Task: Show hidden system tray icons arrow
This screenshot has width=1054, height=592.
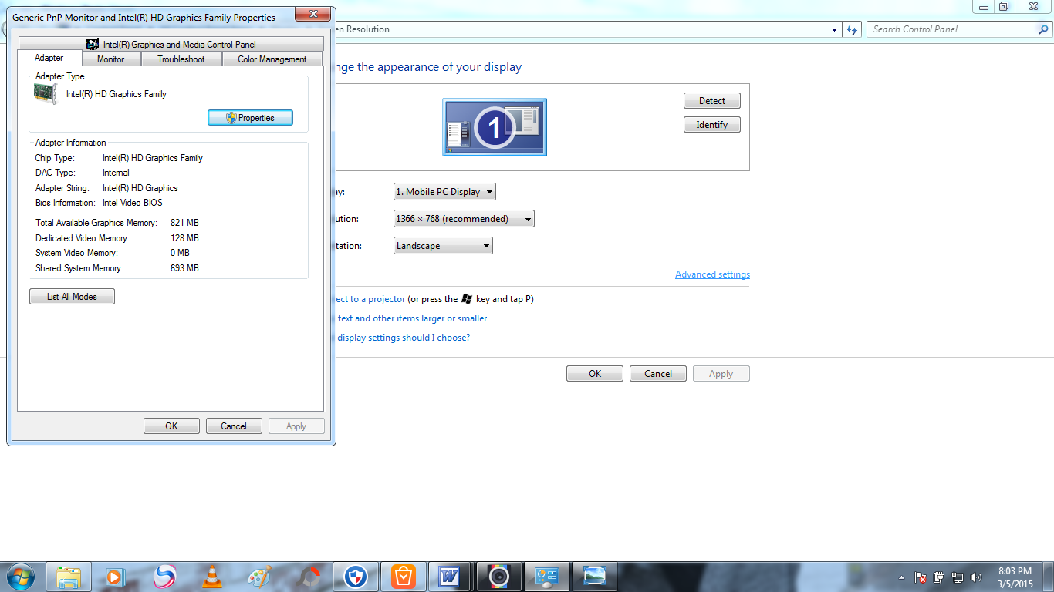Action: coord(901,577)
